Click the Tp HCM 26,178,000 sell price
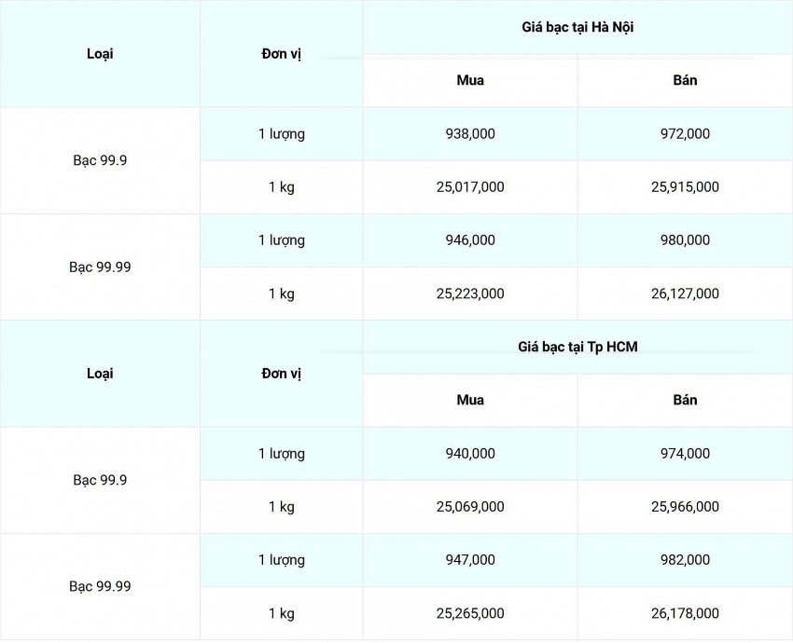793x643 pixels. click(685, 613)
